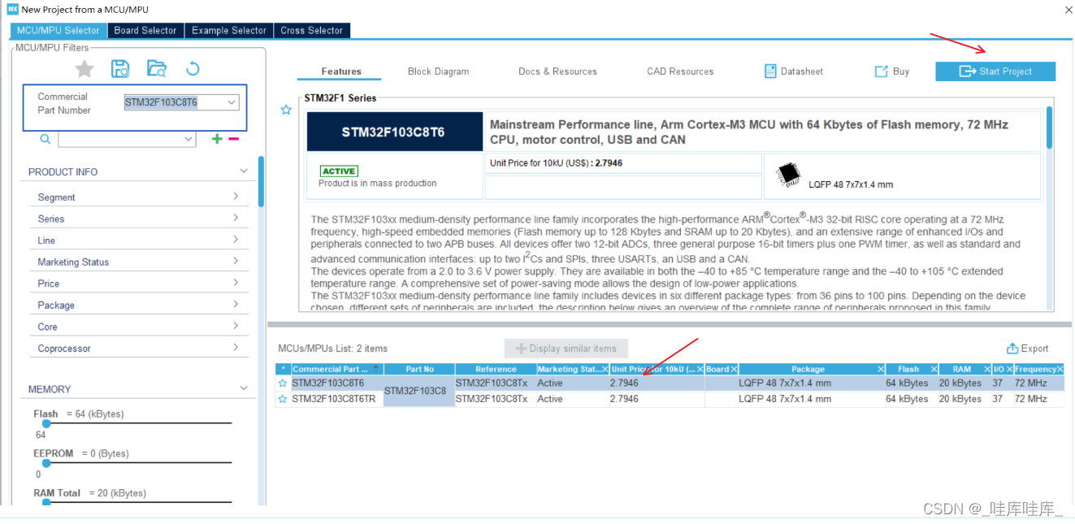The height and width of the screenshot is (524, 1075).
Task: Save the current search filter icon
Action: tap(120, 69)
